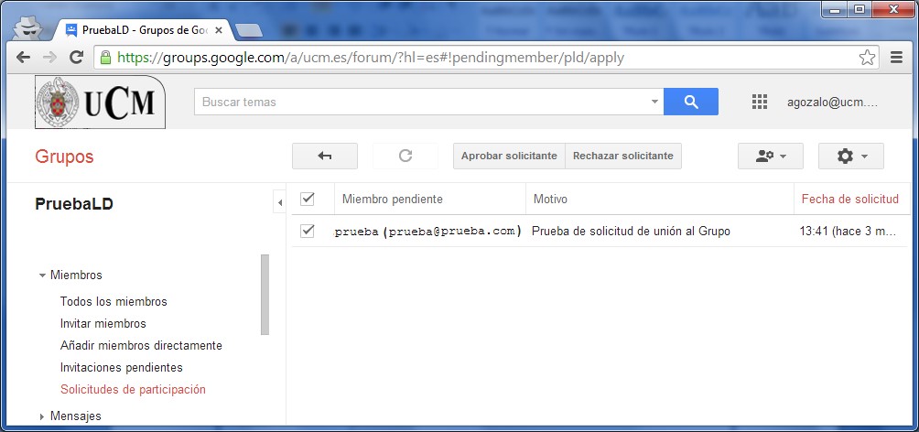Click the green padlock security icon
Image resolution: width=919 pixels, height=432 pixels.
click(105, 58)
